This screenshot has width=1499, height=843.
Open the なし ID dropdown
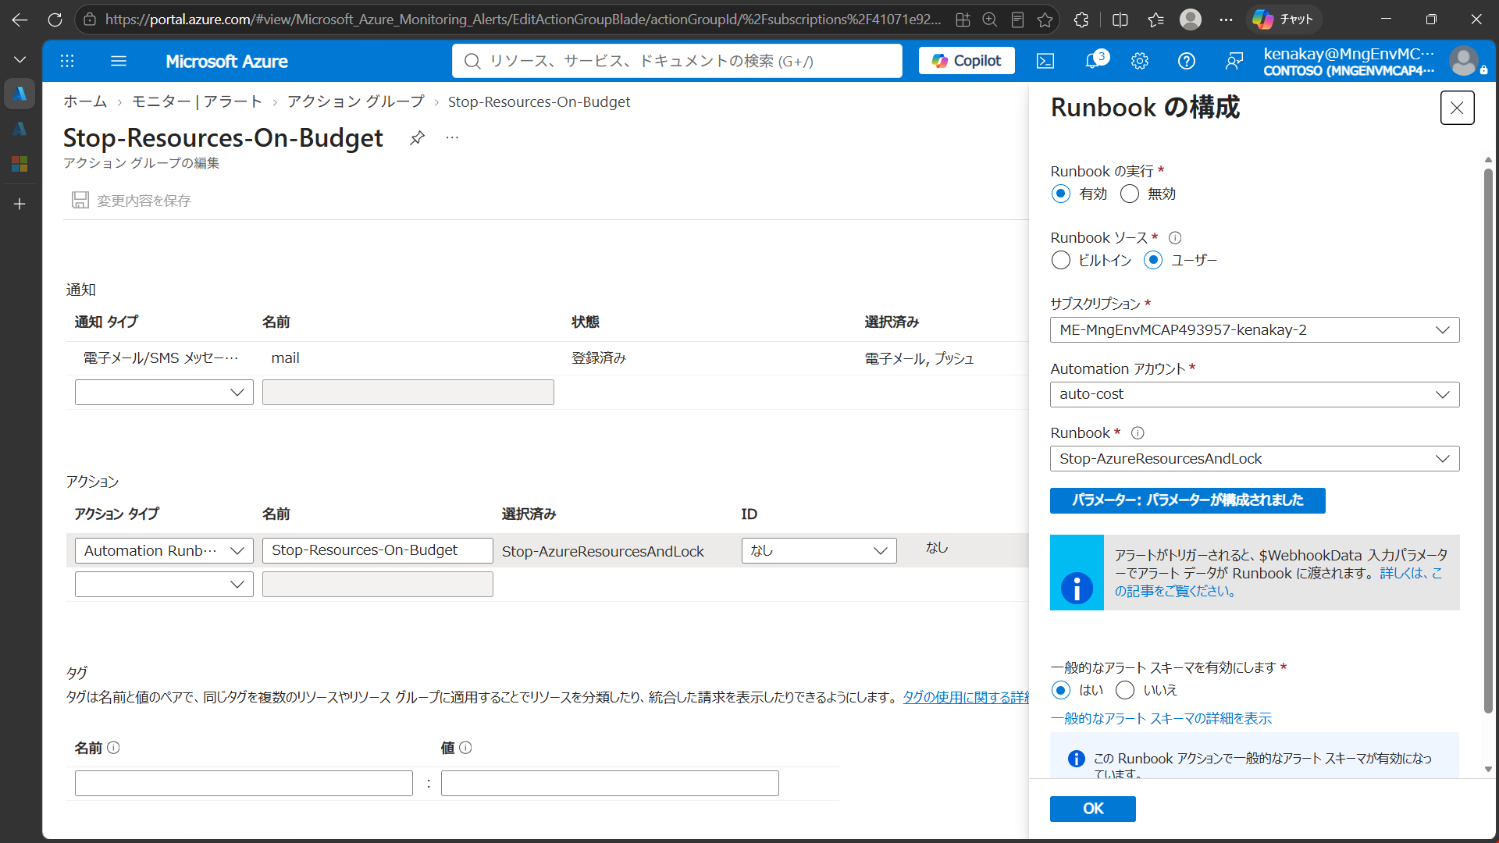(x=819, y=550)
